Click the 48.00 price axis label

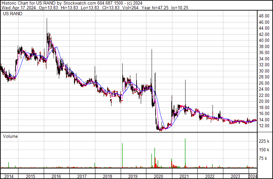pos(264,16)
